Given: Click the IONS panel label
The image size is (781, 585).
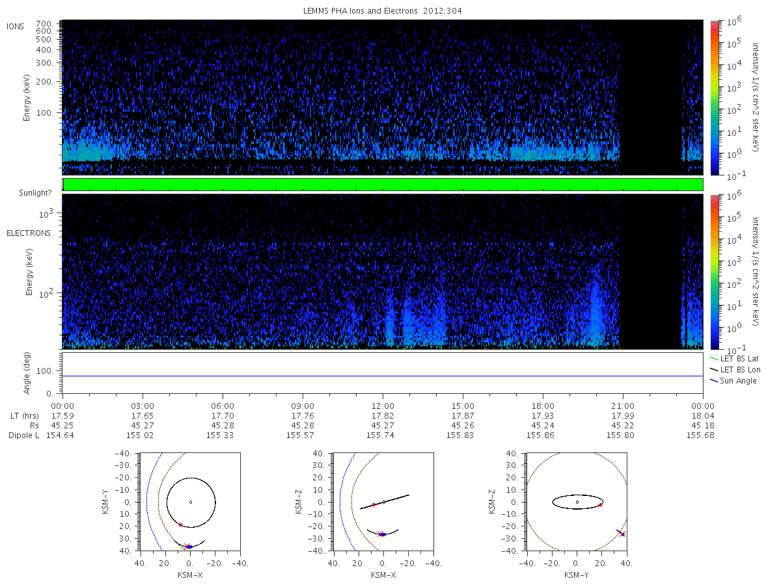Looking at the screenshot, I should tap(15, 26).
